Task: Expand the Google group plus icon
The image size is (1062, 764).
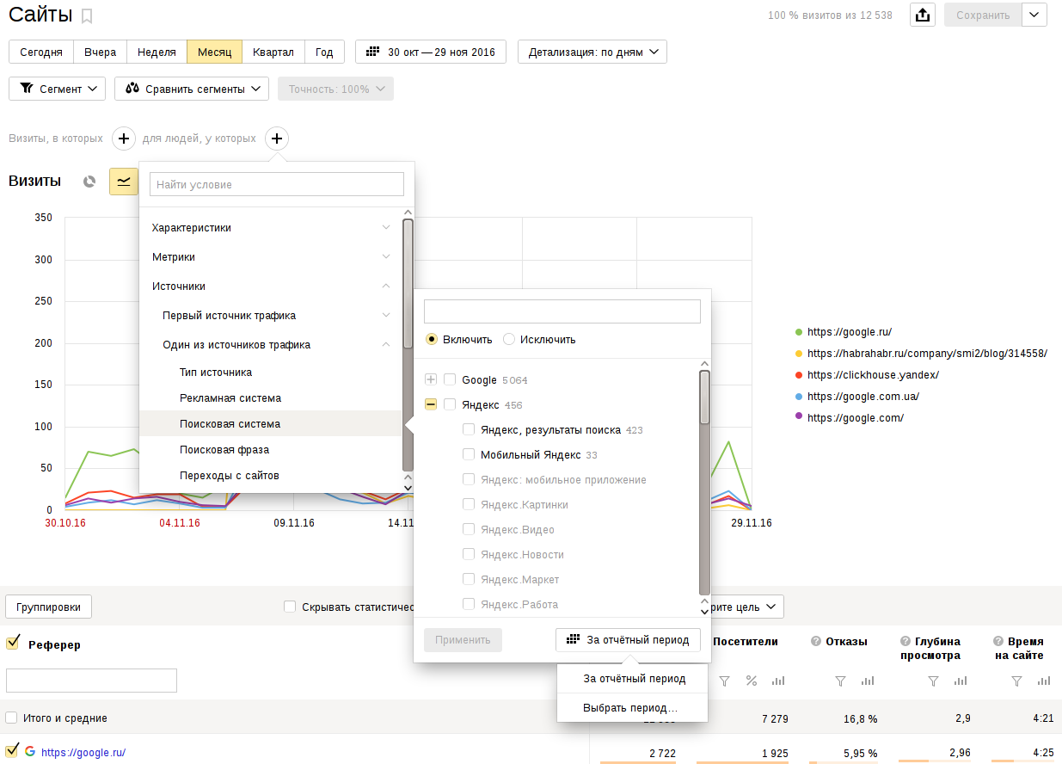Action: [x=431, y=379]
